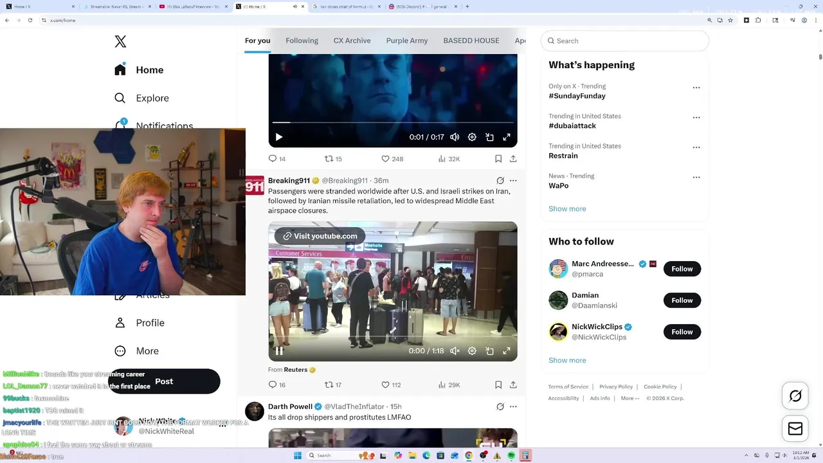Open more options on Breaking911 post
This screenshot has width=823, height=463.
click(513, 181)
